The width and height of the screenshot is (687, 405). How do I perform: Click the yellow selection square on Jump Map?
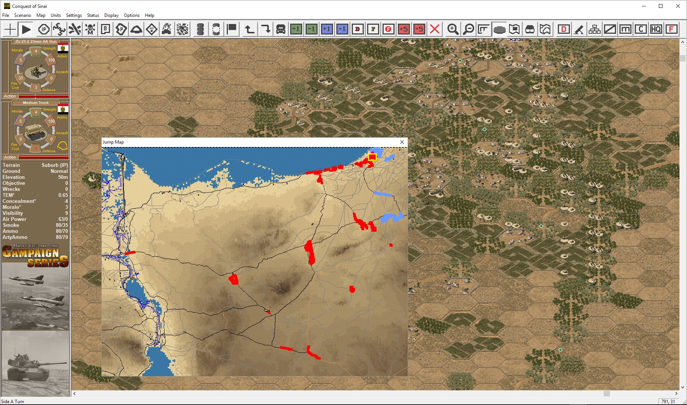pos(372,157)
